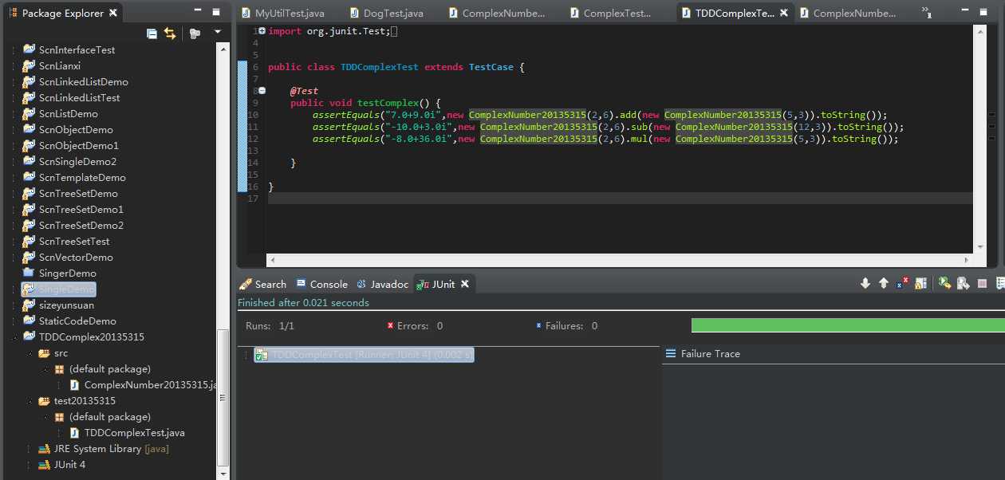
Task: Show hidden editor tabs list
Action: 925,13
